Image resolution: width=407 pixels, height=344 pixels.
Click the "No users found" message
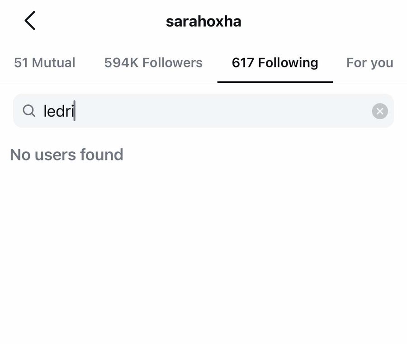click(66, 155)
